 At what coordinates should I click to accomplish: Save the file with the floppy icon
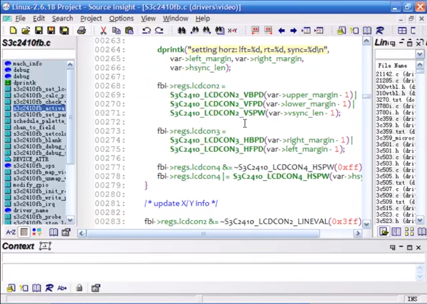pyautogui.click(x=39, y=30)
